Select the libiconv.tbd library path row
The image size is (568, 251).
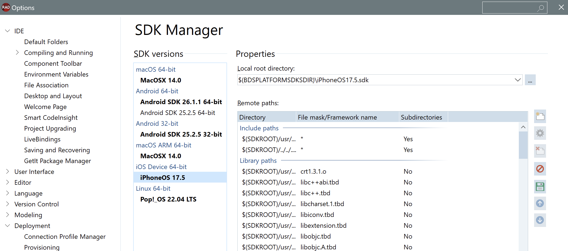(317, 215)
